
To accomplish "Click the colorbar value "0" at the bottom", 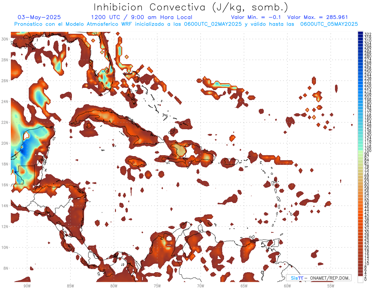I will (366, 279).
